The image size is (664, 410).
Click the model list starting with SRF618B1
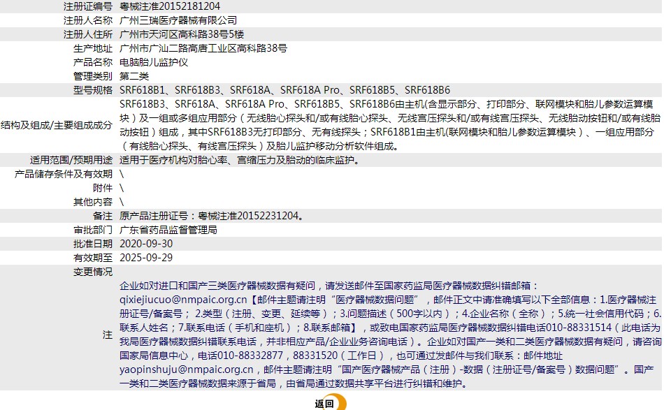(285, 90)
